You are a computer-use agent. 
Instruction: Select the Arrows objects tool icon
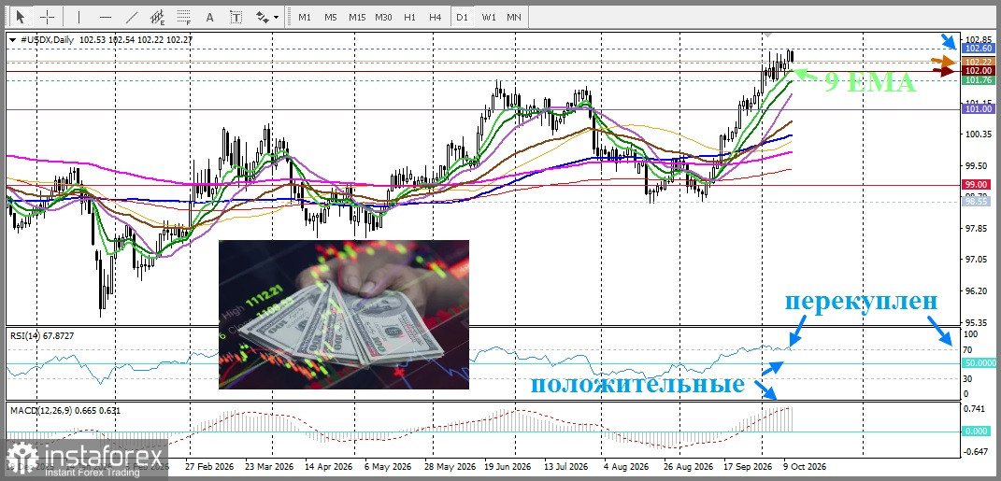[x=263, y=17]
